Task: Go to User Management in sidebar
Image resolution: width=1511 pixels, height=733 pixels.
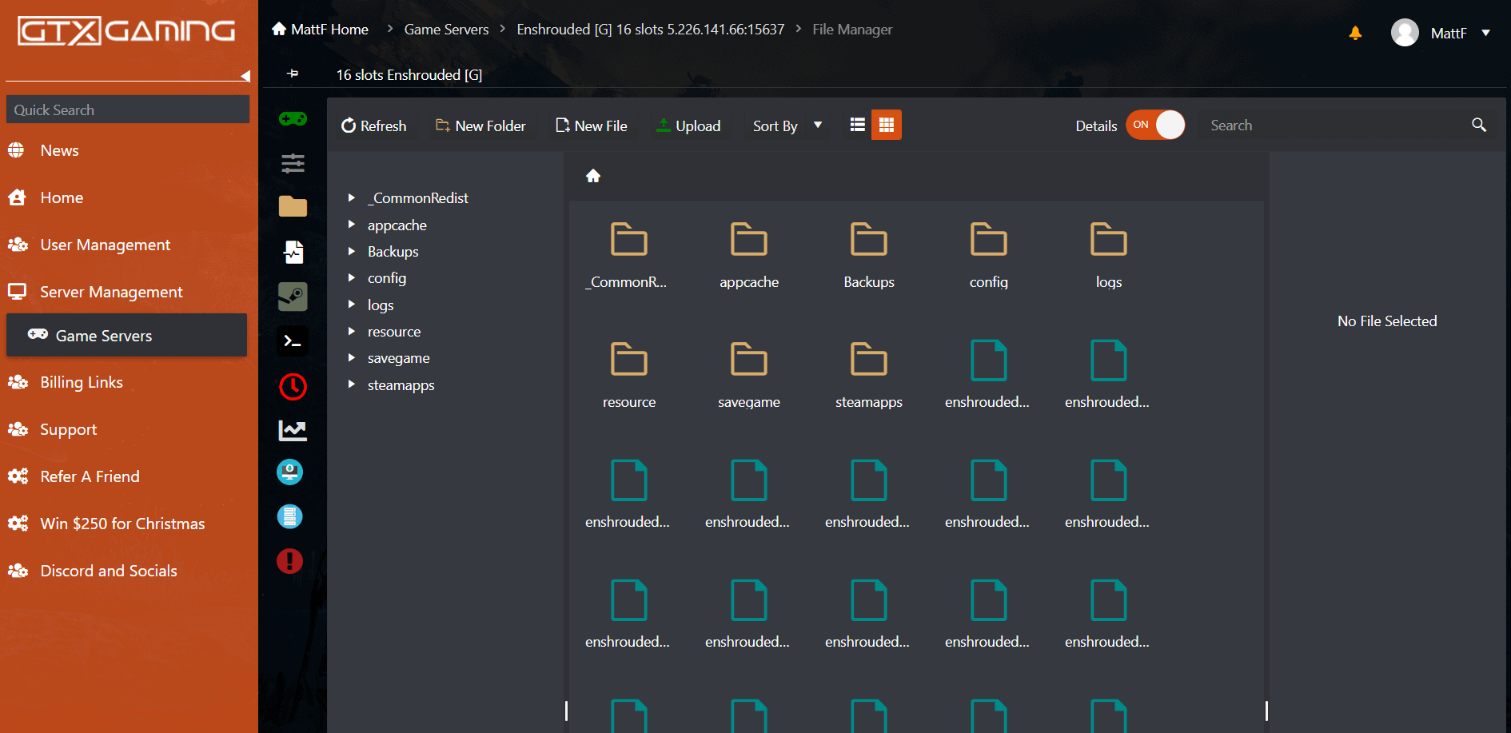Action: (x=105, y=245)
